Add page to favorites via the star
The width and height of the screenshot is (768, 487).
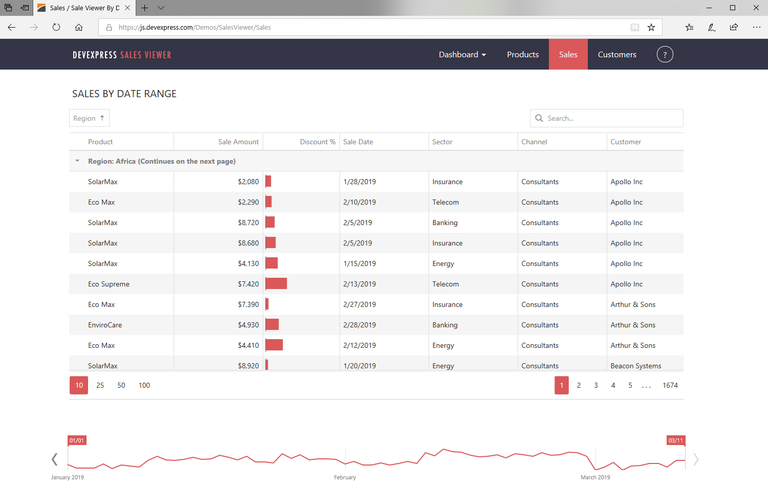tap(651, 27)
